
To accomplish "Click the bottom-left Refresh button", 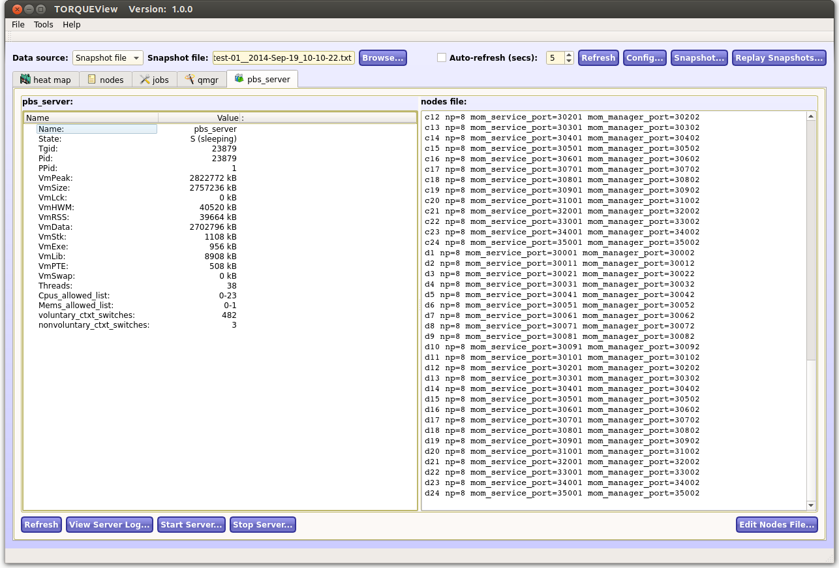I will tap(41, 525).
